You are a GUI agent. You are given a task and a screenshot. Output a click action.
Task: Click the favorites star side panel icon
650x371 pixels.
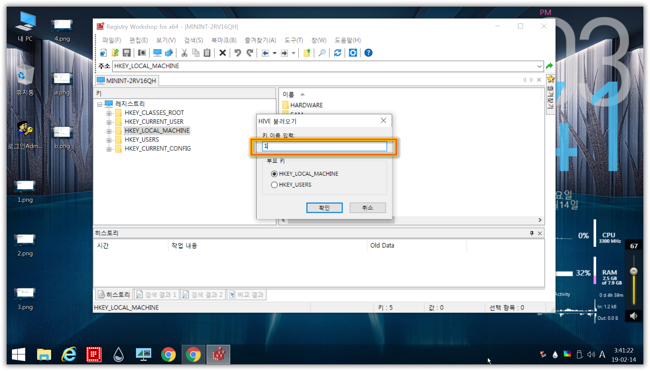[x=551, y=79]
